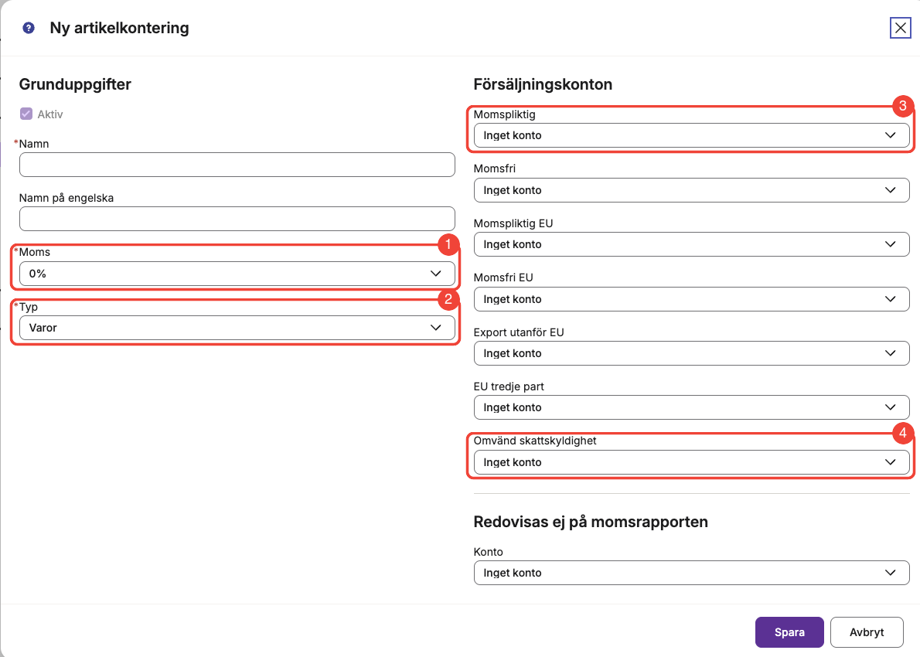Viewport: 920px width, 657px height.
Task: Open the Momsfri EU account dropdown
Action: coord(691,299)
